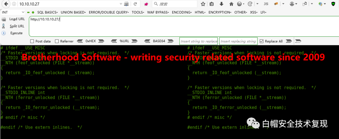339x139 pixels.
Task: Click the green plus icon in HackBar
Action: (33, 12)
